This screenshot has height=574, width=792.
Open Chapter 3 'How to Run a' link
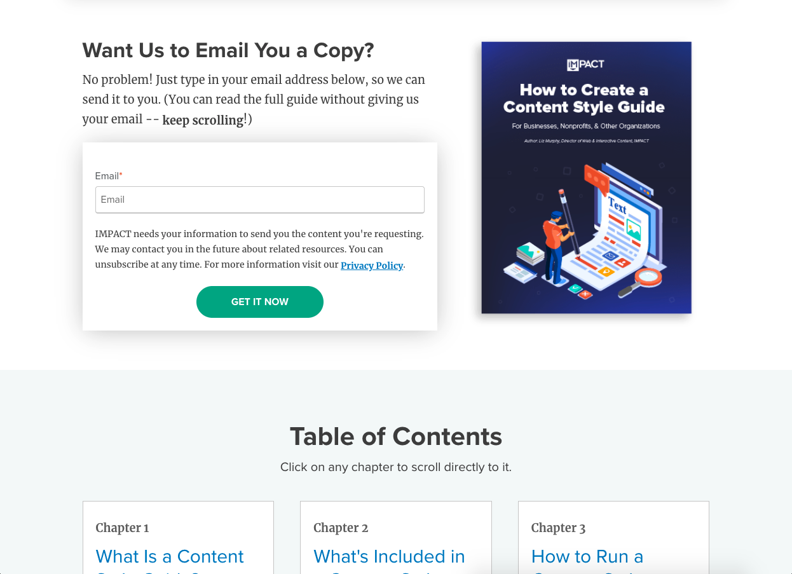click(587, 556)
